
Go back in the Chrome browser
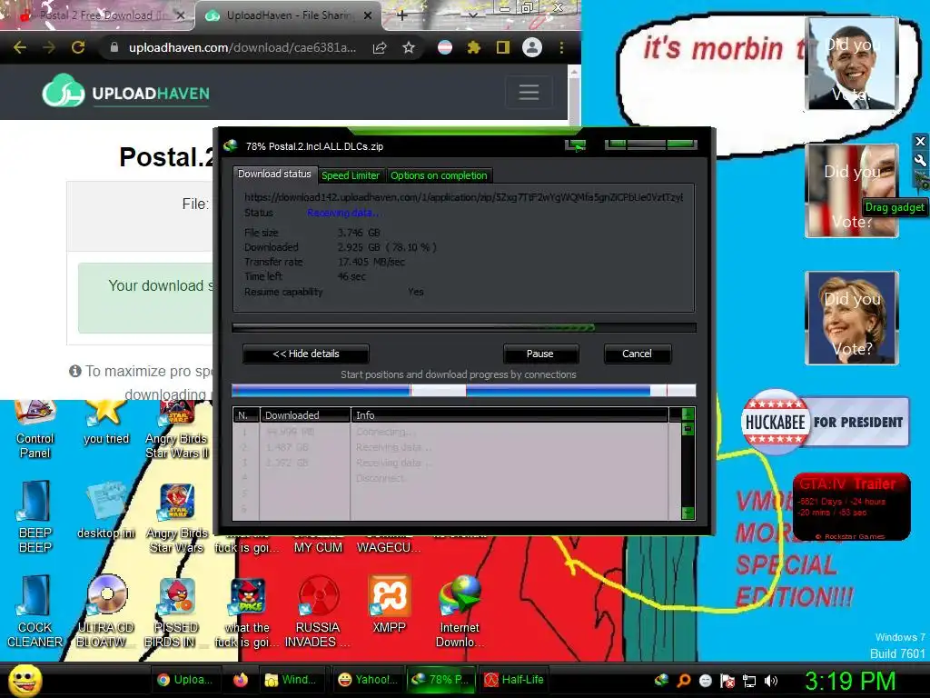(x=20, y=47)
